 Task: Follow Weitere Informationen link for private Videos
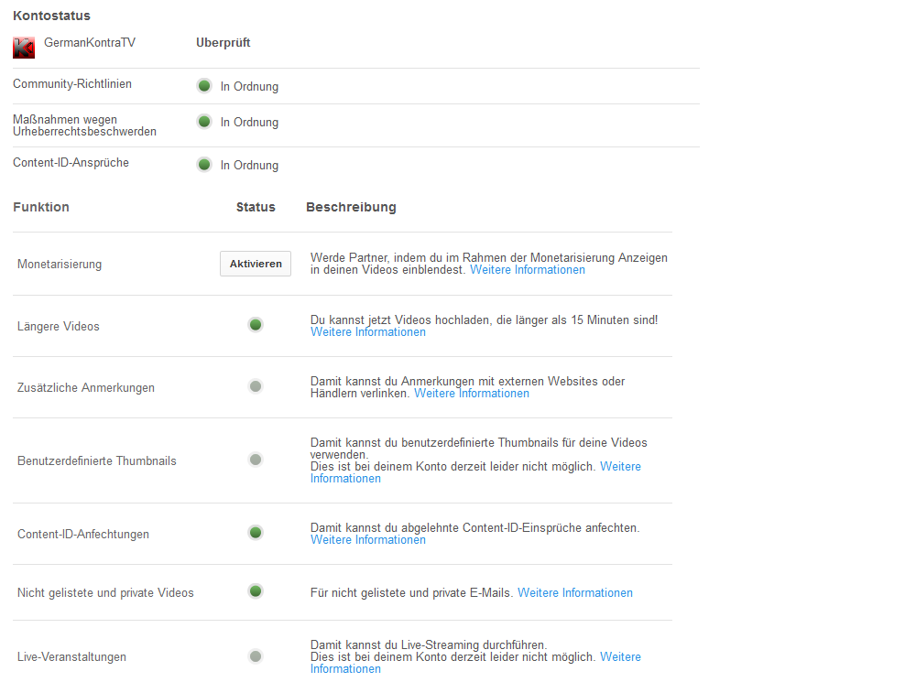point(574,593)
